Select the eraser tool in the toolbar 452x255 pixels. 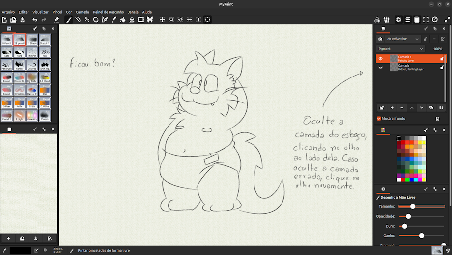click(x=56, y=20)
